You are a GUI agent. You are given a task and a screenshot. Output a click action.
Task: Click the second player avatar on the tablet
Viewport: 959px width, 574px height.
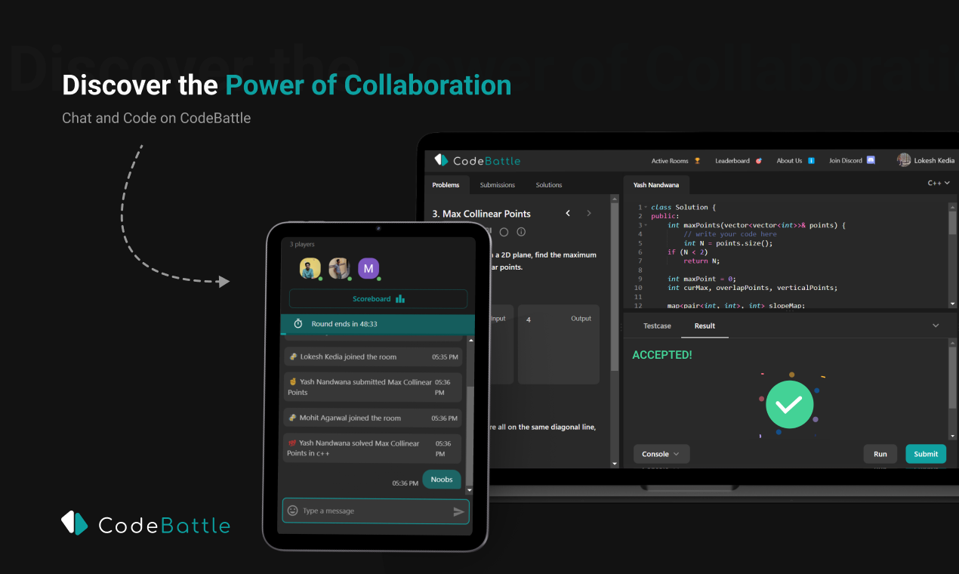[339, 268]
